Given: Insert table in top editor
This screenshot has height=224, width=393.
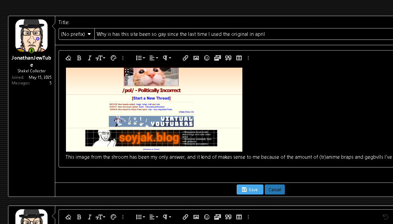Looking at the screenshot, I should click(x=239, y=58).
